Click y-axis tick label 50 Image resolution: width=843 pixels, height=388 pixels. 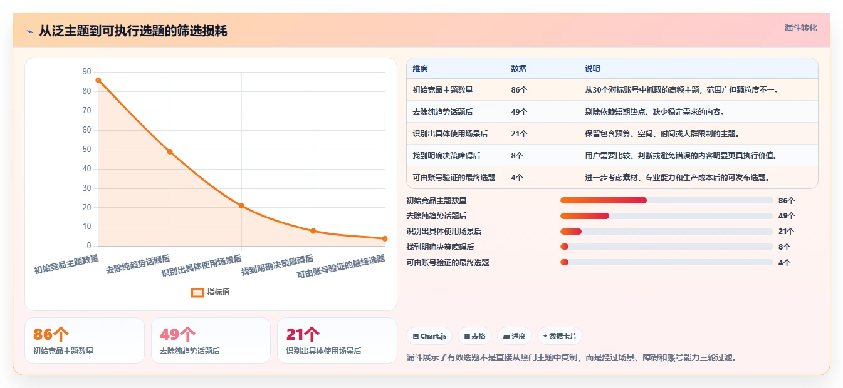coord(86,150)
